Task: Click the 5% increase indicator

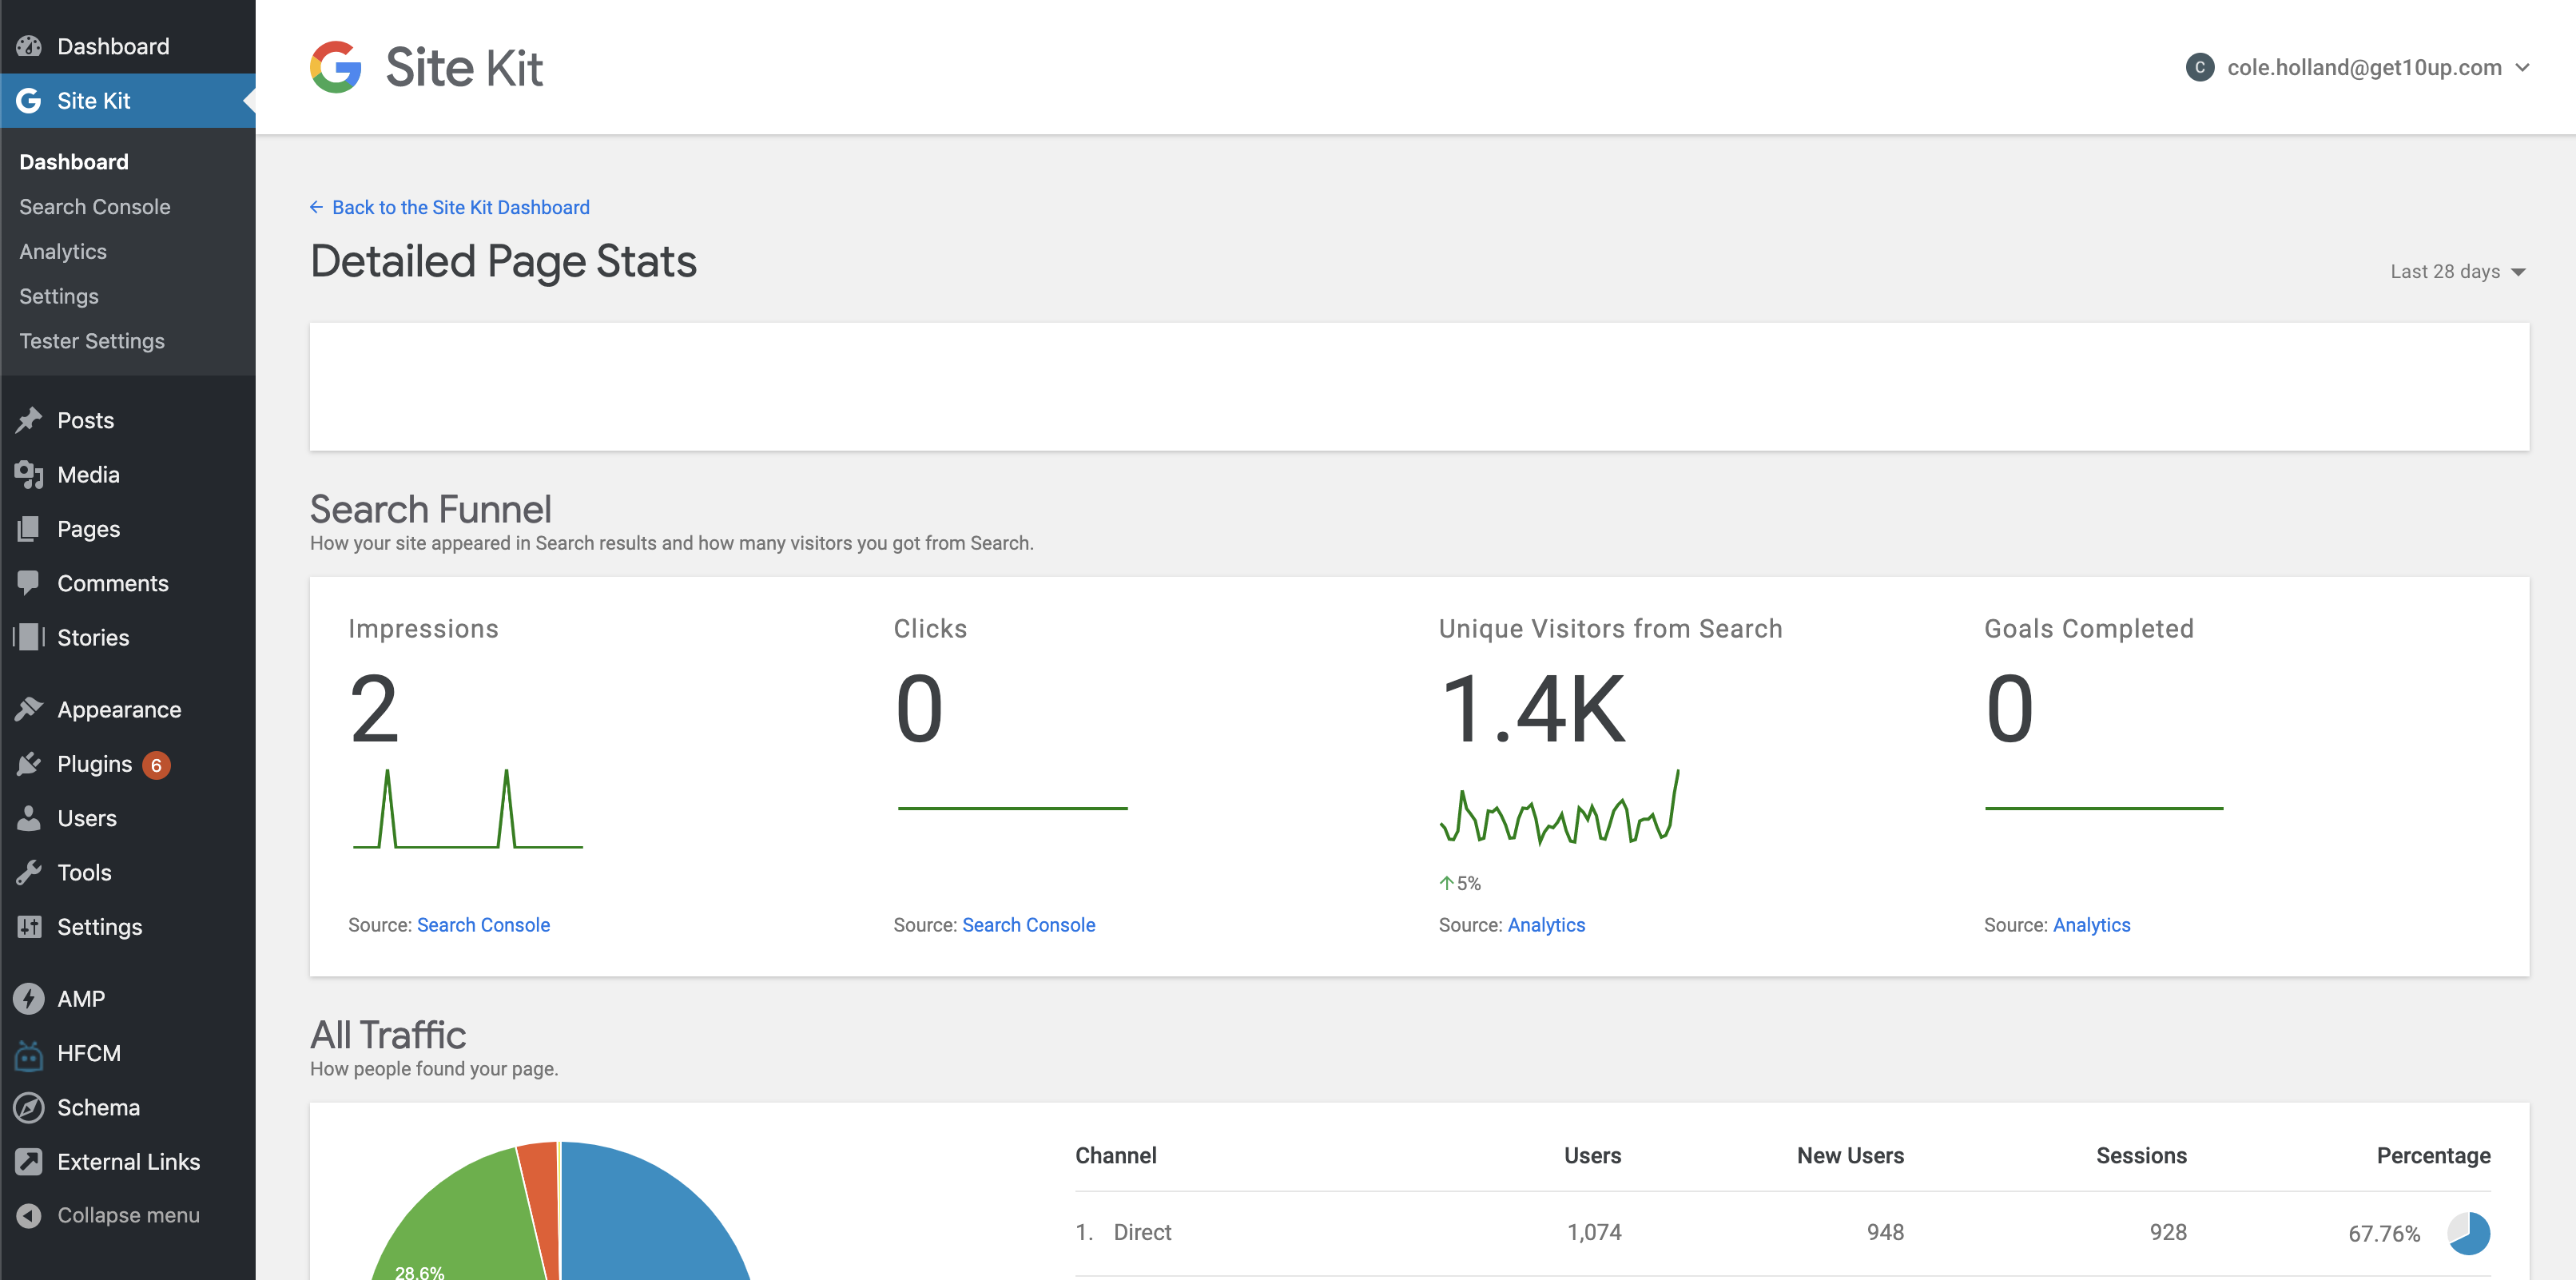Action: [1460, 883]
